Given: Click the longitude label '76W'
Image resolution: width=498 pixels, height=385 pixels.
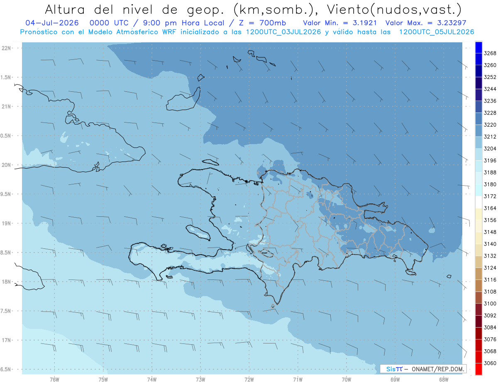Looking at the screenshot, I should tap(54, 379).
